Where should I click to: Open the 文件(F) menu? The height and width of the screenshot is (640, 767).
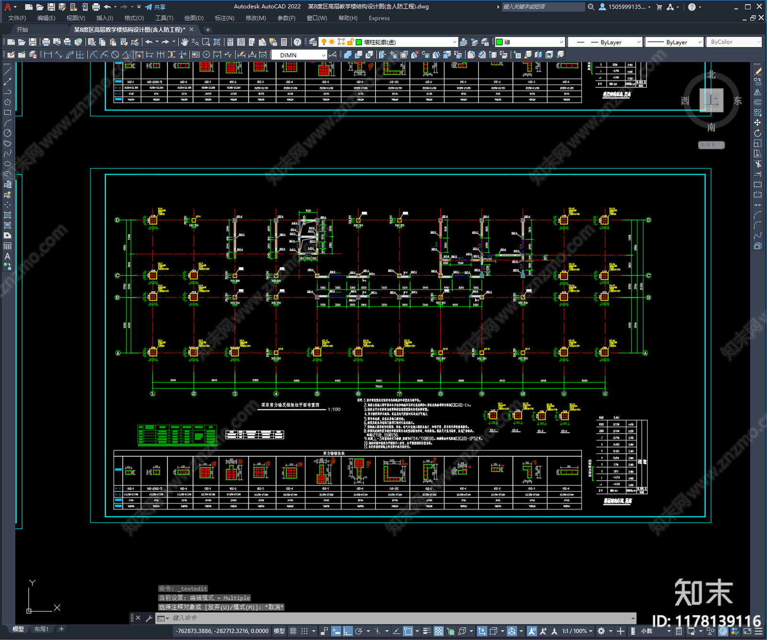tap(17, 18)
